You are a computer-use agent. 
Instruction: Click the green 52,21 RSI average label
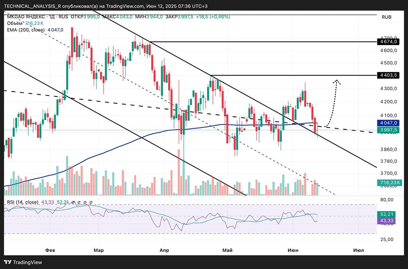386,214
